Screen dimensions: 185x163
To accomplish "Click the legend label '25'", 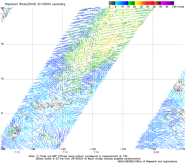I will point(141,7).
